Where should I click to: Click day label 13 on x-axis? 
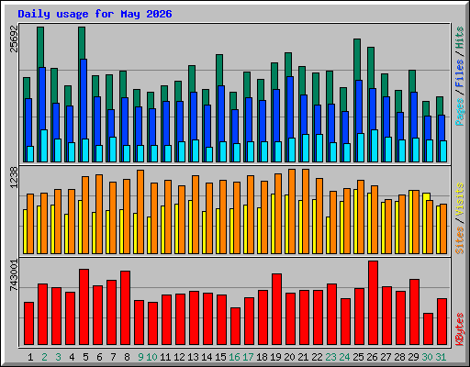(193, 357)
